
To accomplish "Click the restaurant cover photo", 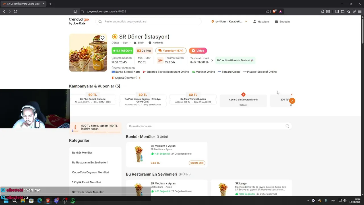I will pyautogui.click(x=88, y=52).
